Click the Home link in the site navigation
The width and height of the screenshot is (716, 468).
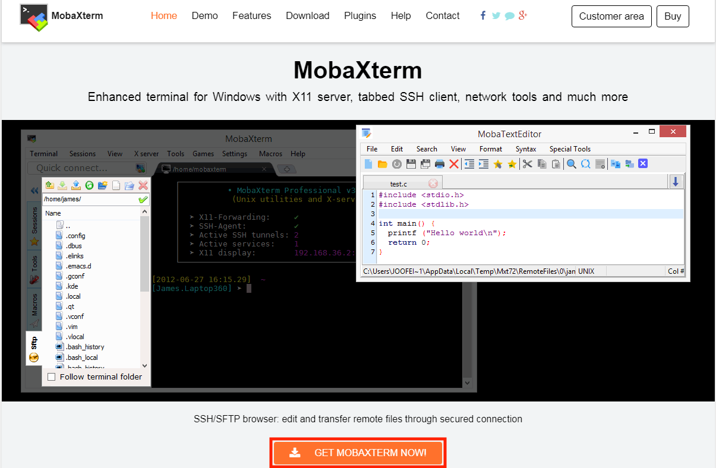pos(164,16)
